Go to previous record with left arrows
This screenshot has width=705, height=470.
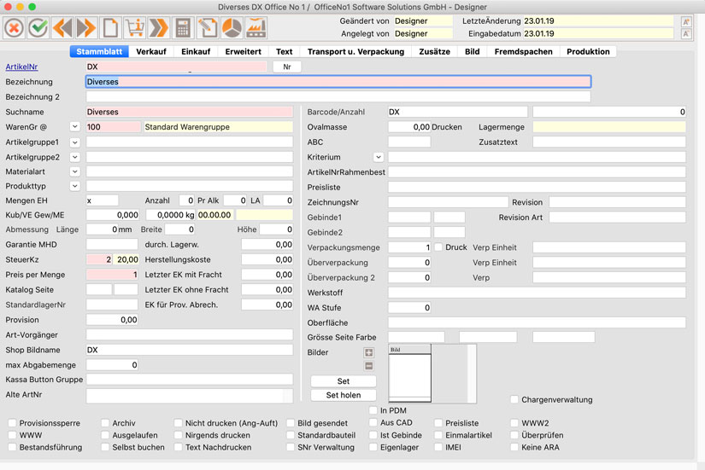[x=62, y=28]
